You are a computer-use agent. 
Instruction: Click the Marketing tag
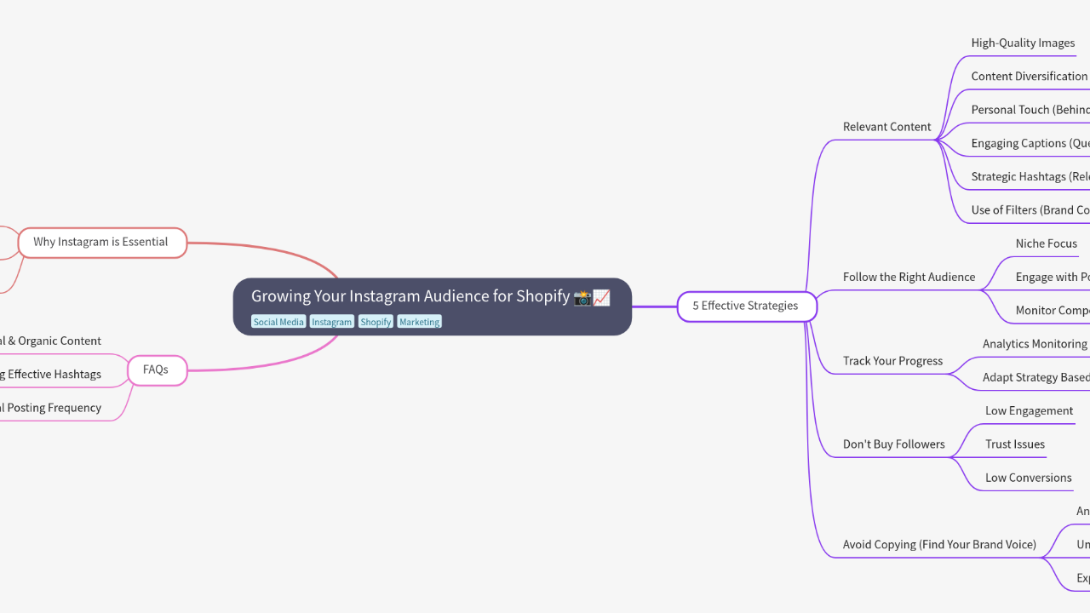419,322
